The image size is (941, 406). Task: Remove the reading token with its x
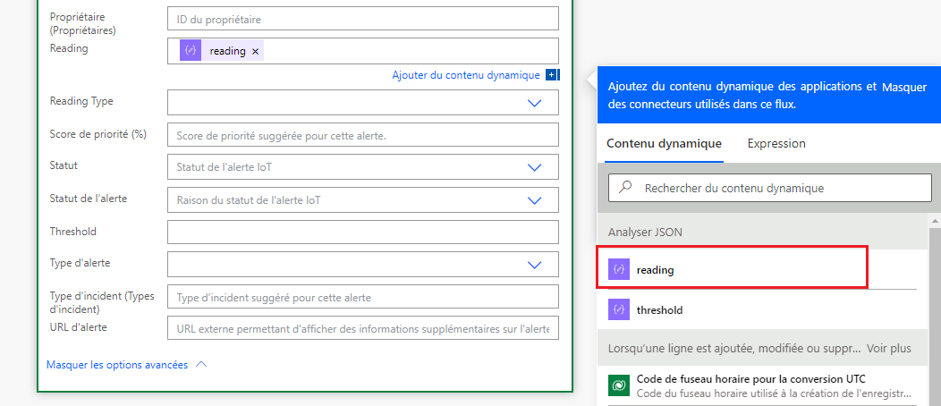pyautogui.click(x=255, y=52)
